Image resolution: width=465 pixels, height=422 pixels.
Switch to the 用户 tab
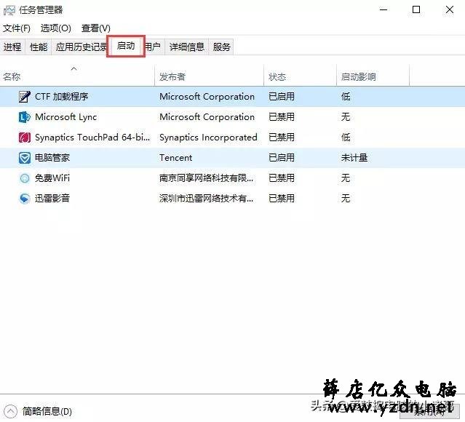[x=154, y=47]
